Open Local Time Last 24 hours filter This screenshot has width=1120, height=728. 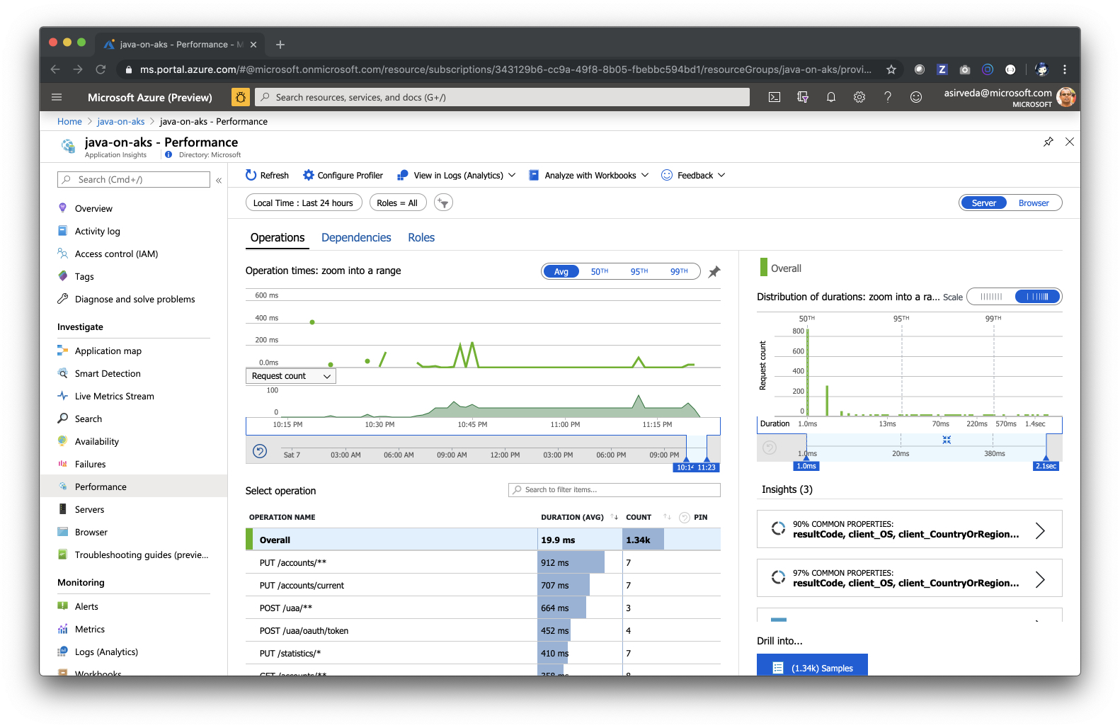(304, 203)
